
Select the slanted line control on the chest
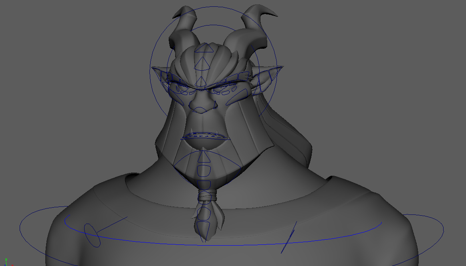[x=288, y=238]
